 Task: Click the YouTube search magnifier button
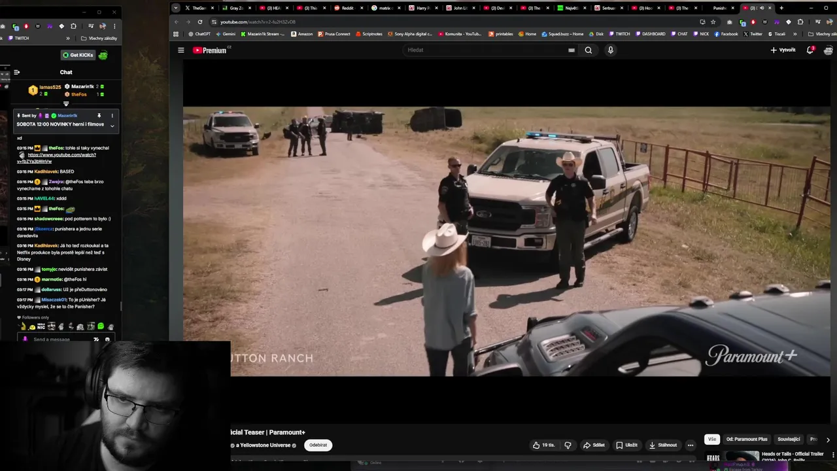589,50
